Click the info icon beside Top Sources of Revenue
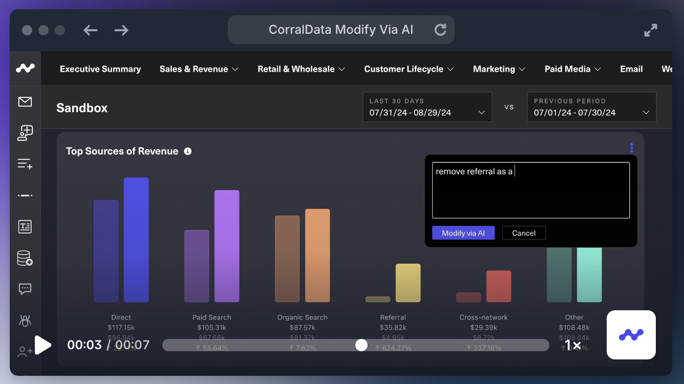The width and height of the screenshot is (684, 384). click(188, 151)
